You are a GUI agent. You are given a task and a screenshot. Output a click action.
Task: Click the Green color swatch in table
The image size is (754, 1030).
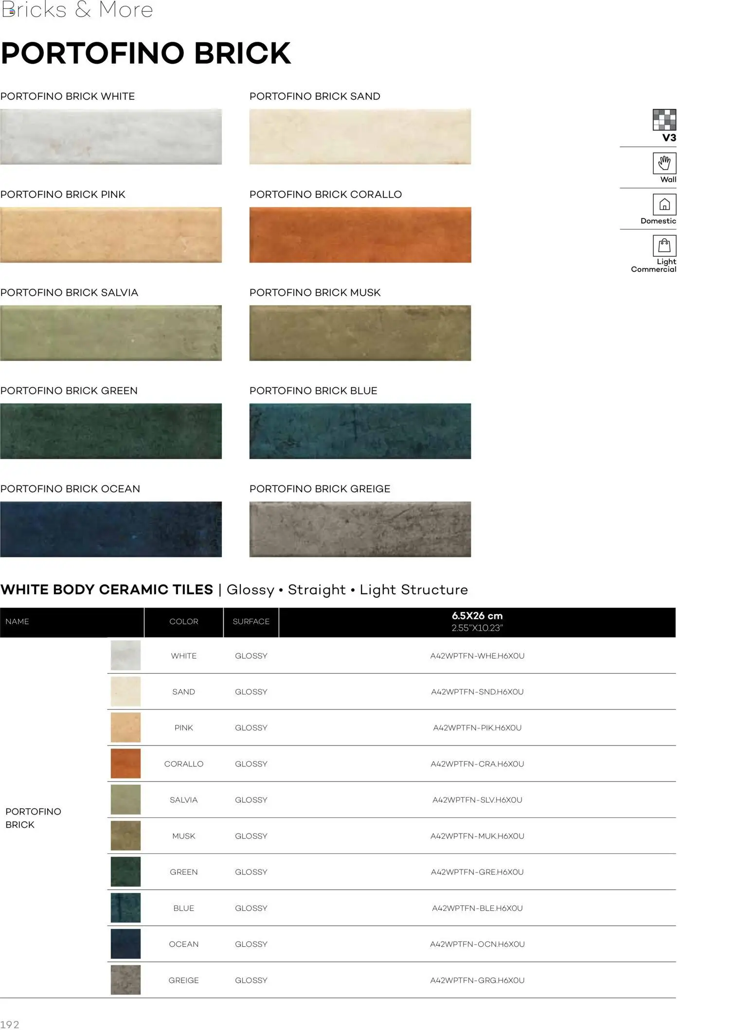tap(126, 872)
